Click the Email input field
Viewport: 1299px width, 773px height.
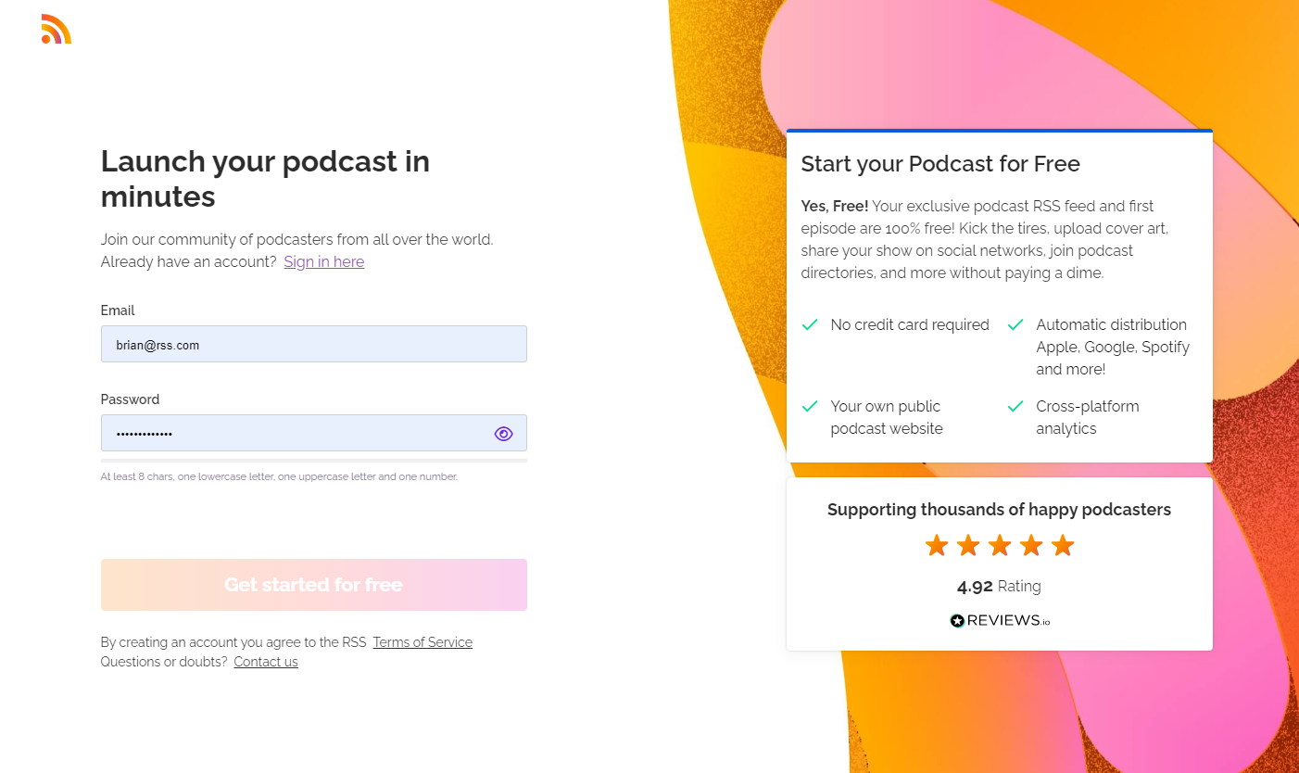(x=313, y=344)
